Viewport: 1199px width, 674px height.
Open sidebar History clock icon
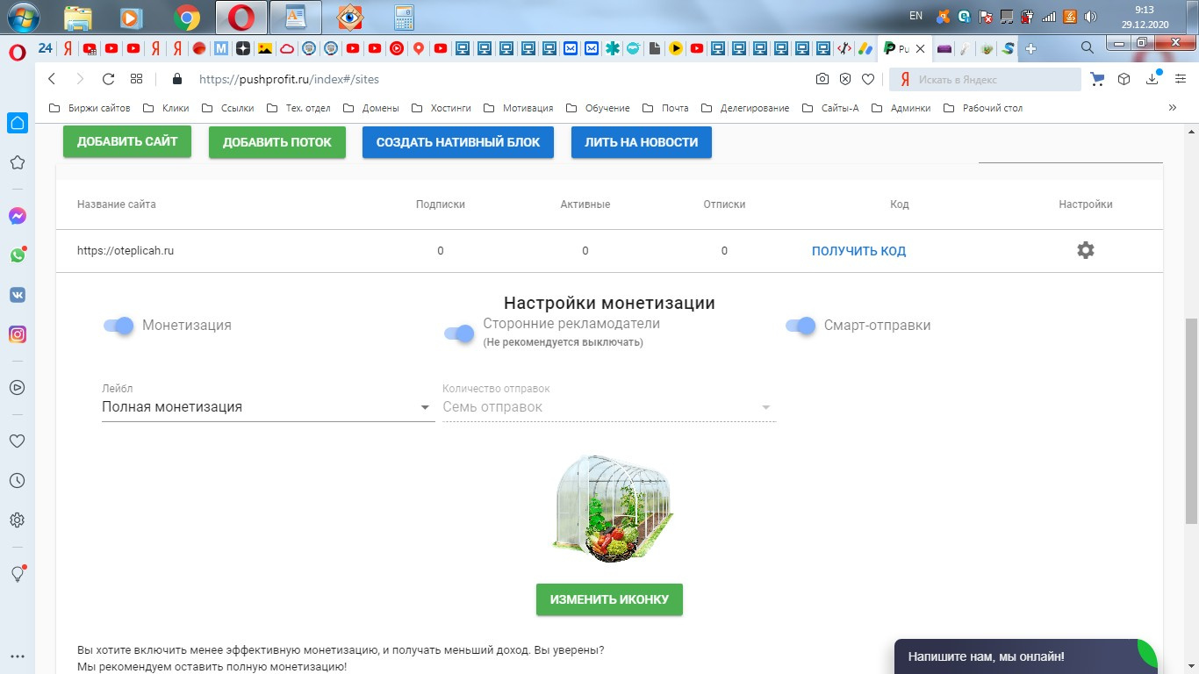click(17, 481)
